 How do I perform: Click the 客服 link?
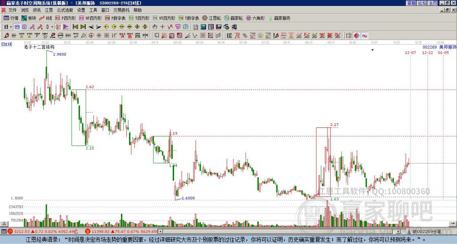[411, 3]
